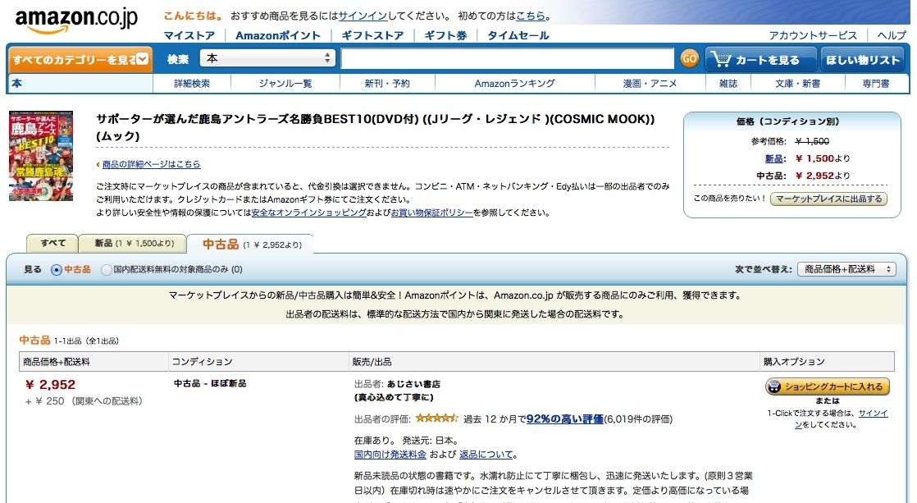Viewport: 917px width, 503px height.
Task: Open 安全なオンラインショッピング link
Action: (308, 213)
